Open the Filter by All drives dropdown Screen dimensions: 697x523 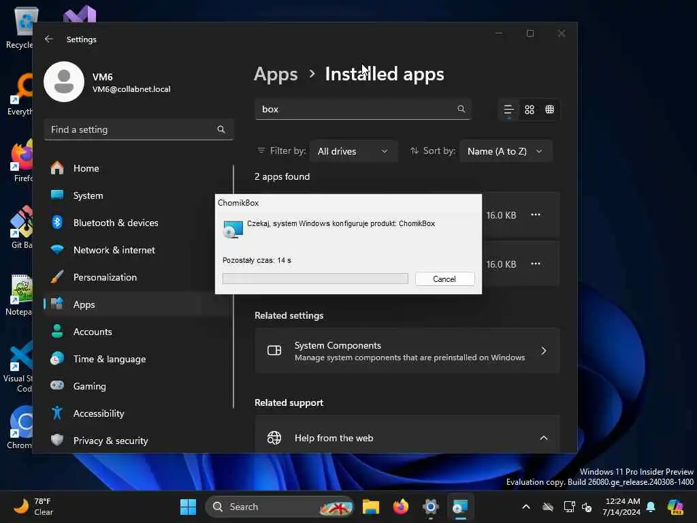point(353,151)
